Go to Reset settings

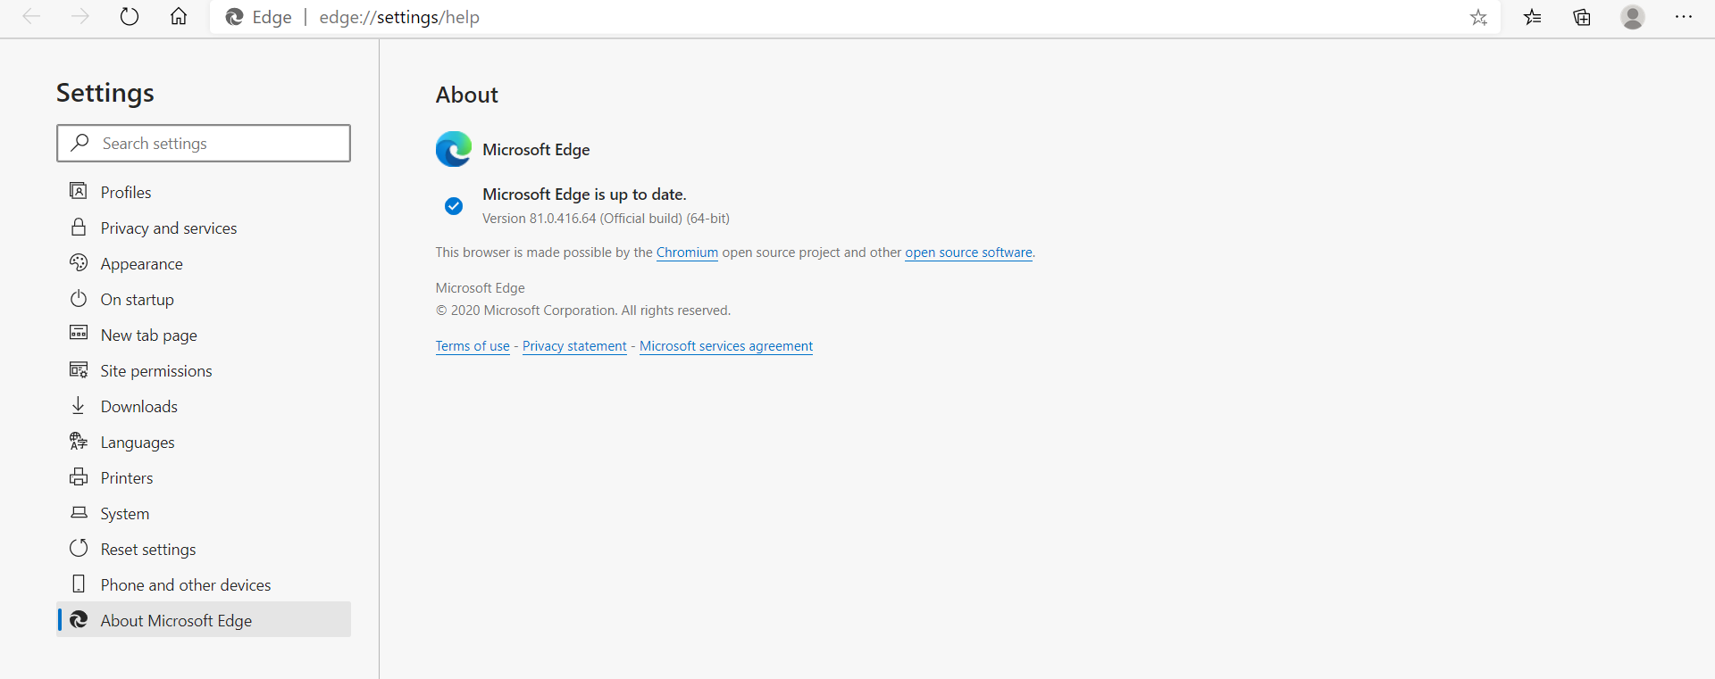click(x=204, y=549)
